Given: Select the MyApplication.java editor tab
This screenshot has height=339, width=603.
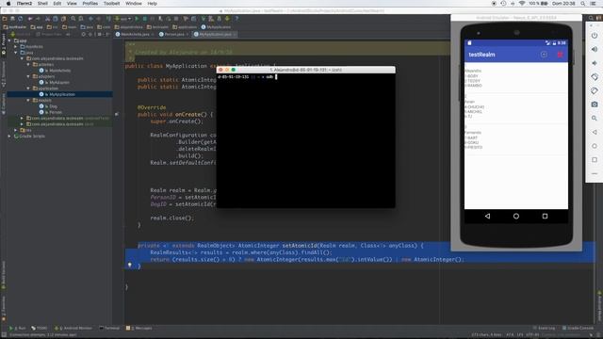Looking at the screenshot, I should (x=215, y=34).
